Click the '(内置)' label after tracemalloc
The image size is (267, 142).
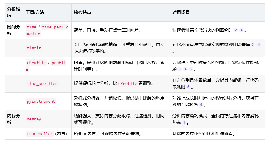(61, 134)
